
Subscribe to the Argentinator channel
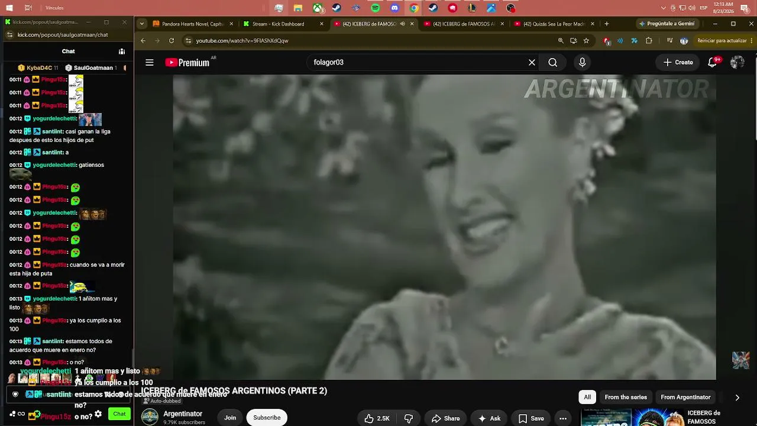click(x=267, y=418)
